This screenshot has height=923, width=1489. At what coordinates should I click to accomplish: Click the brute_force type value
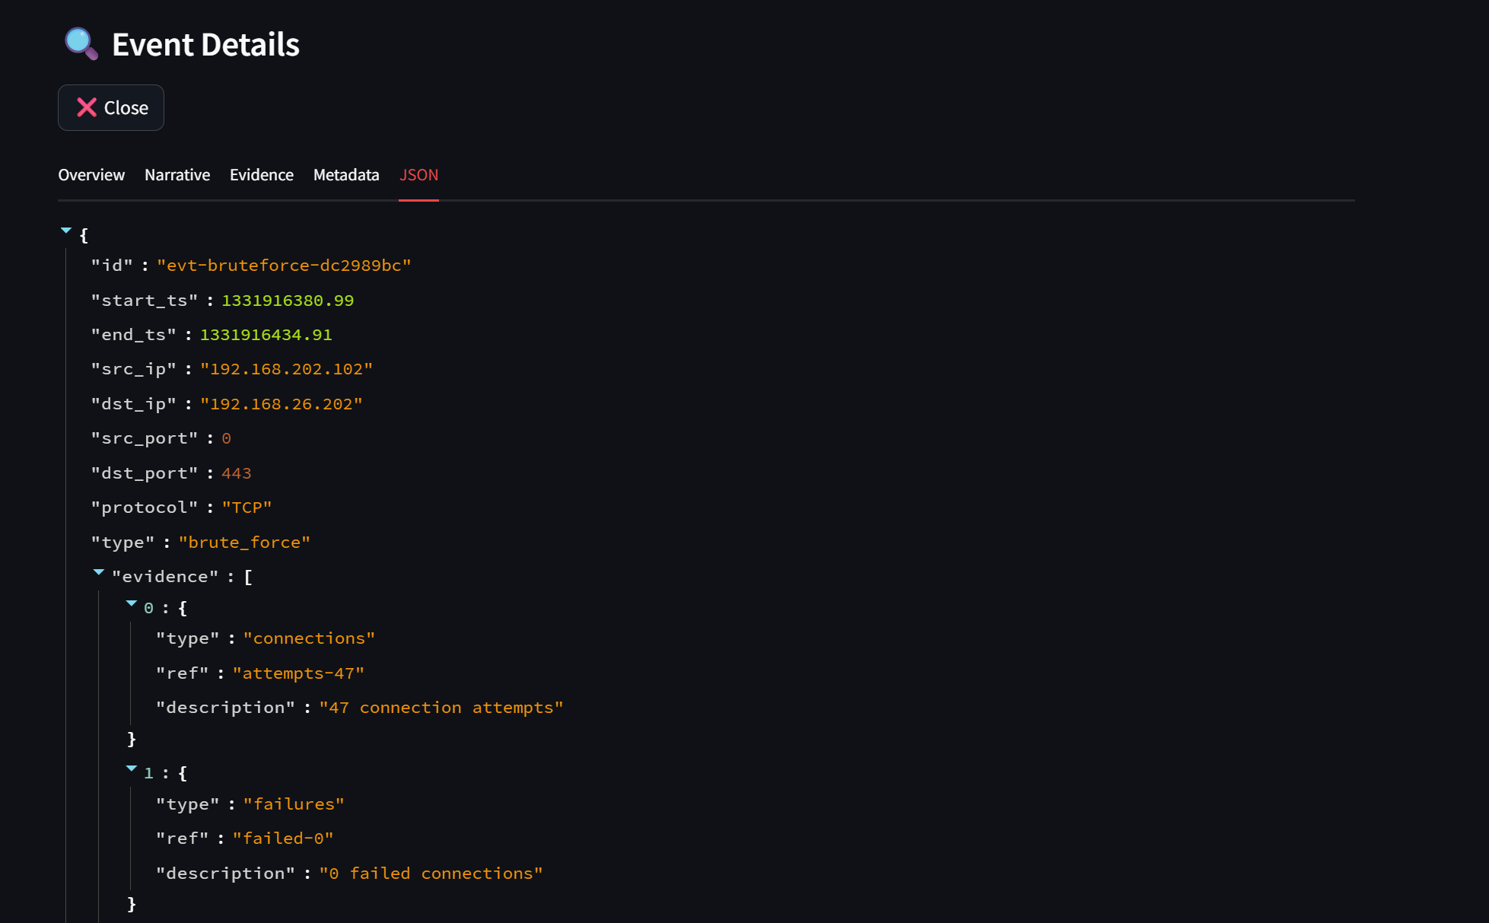pyautogui.click(x=244, y=543)
